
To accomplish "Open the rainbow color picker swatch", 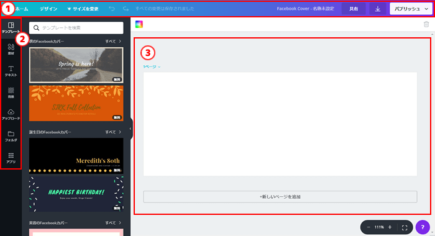I will [x=139, y=24].
